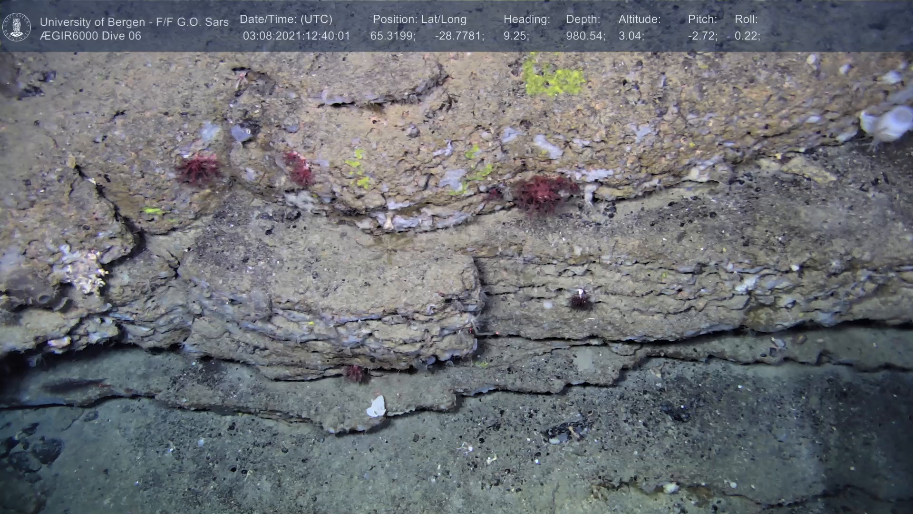Click the leftmost red sea urchin

coord(198,168)
